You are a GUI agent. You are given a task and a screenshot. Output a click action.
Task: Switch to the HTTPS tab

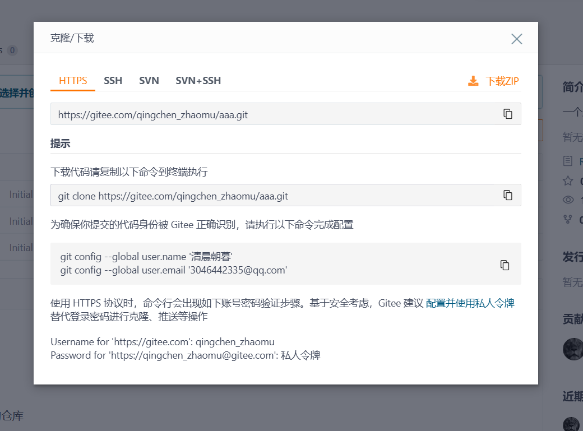73,81
